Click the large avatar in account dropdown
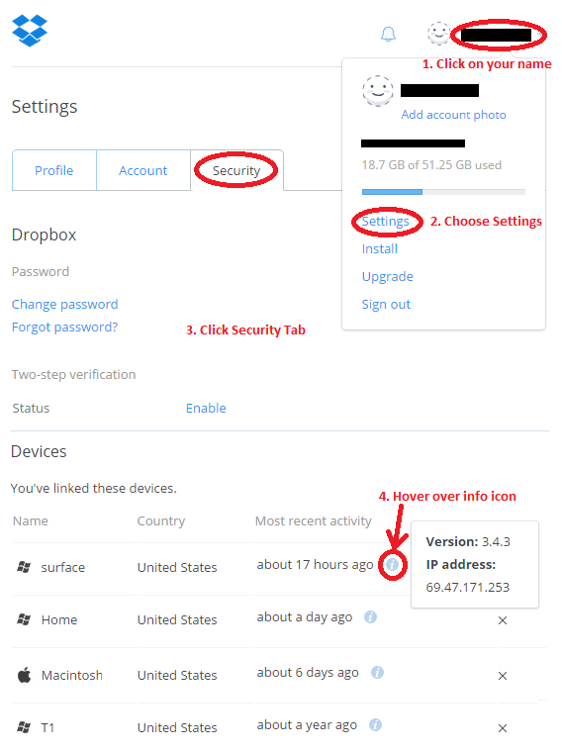The image size is (562, 752). click(378, 91)
